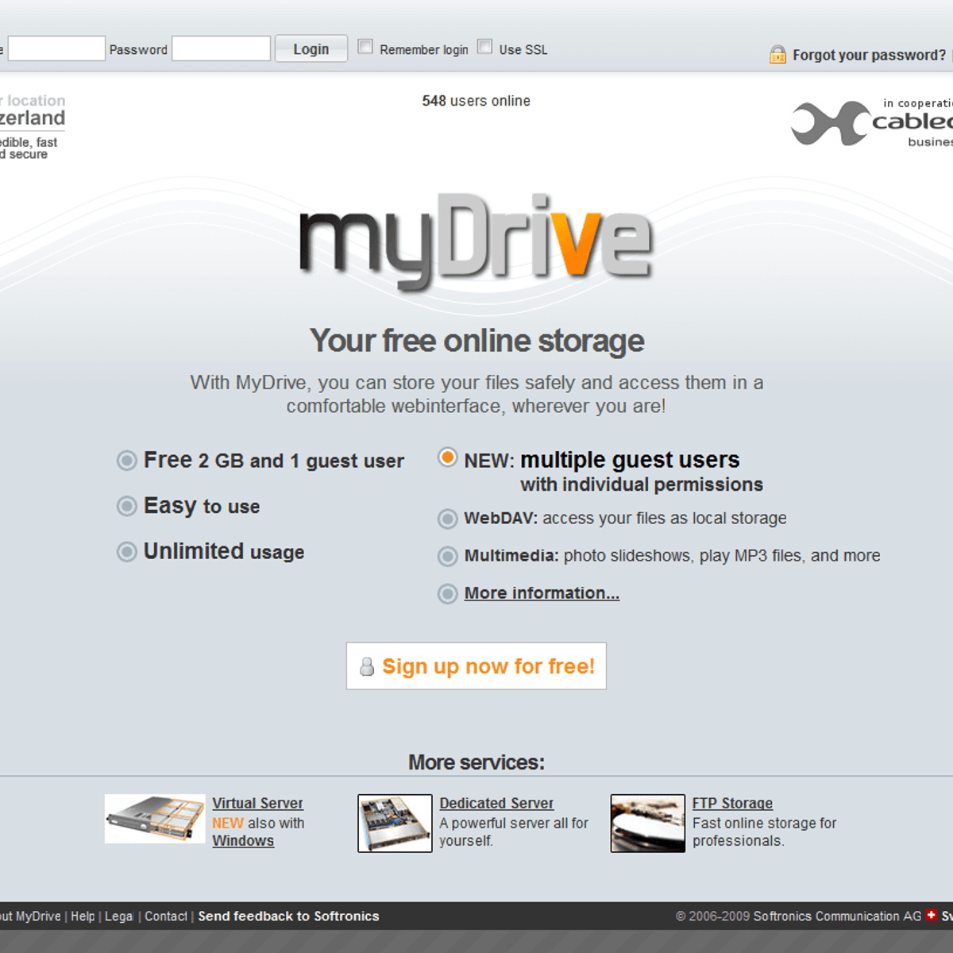This screenshot has width=953, height=953.
Task: Click the Virtual Server thumbnail image
Action: coord(155,819)
